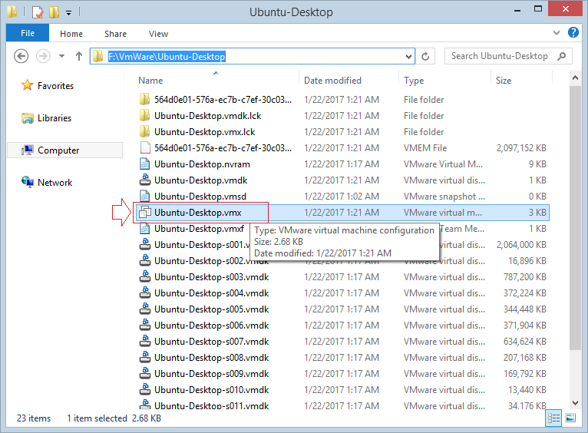
Task: Go up one folder level
Action: tap(79, 56)
